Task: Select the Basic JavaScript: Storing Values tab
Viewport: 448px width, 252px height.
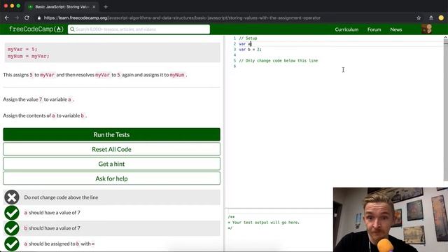Action: (62, 6)
